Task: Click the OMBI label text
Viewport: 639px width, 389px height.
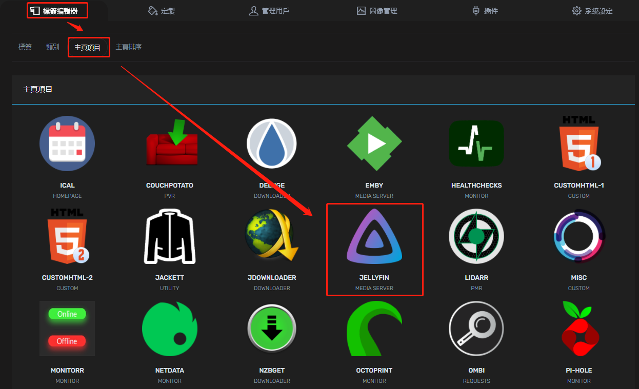Action: pyautogui.click(x=476, y=371)
